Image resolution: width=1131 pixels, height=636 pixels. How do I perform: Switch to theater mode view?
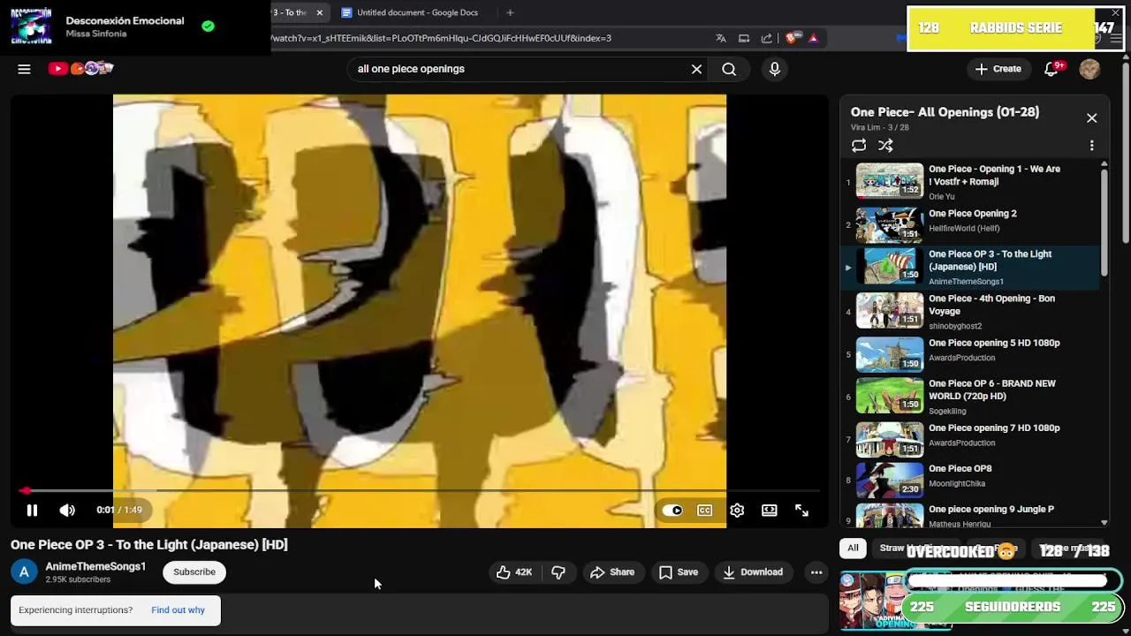[x=770, y=510]
